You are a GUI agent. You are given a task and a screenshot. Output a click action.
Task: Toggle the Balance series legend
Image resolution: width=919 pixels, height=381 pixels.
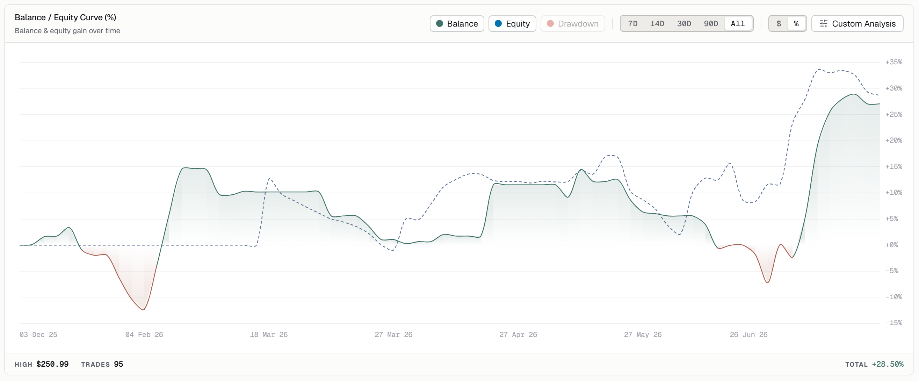457,23
